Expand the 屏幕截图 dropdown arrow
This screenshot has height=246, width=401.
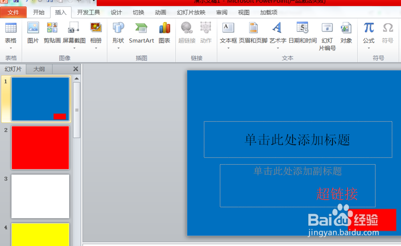74,48
